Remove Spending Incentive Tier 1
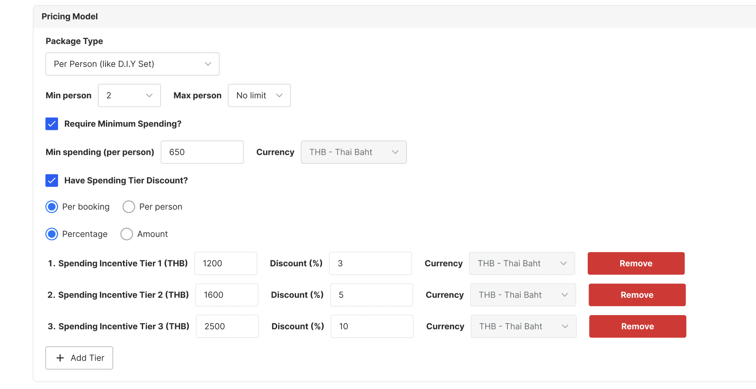The height and width of the screenshot is (389, 756). click(636, 263)
